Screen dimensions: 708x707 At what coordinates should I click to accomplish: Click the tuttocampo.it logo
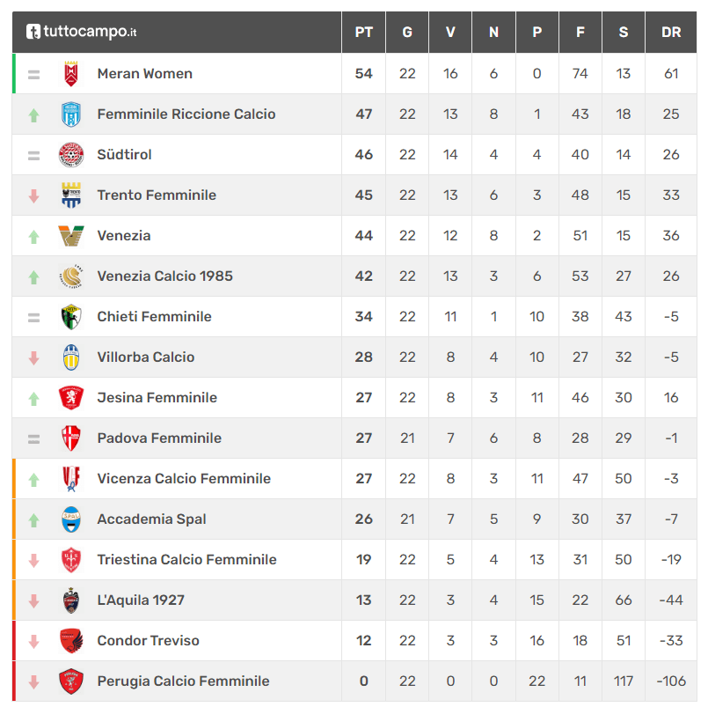(x=81, y=32)
